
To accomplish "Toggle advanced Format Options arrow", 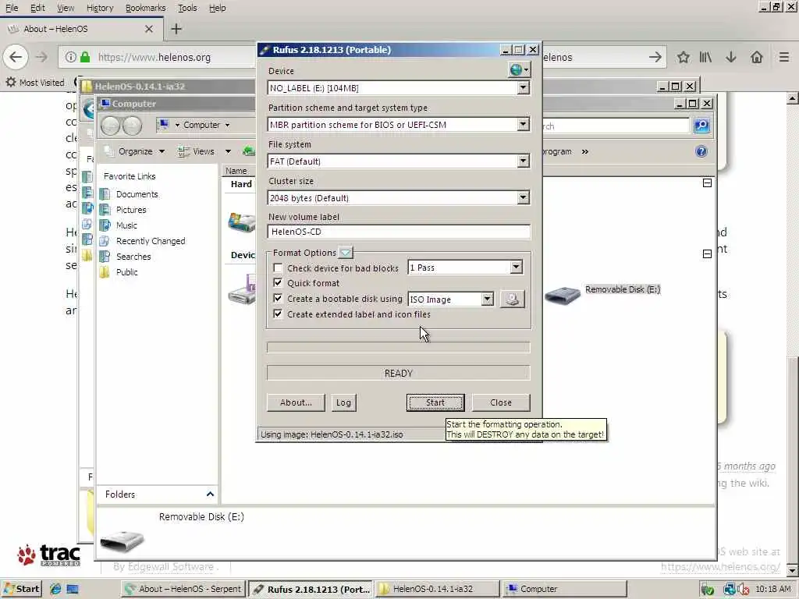I will tap(346, 252).
